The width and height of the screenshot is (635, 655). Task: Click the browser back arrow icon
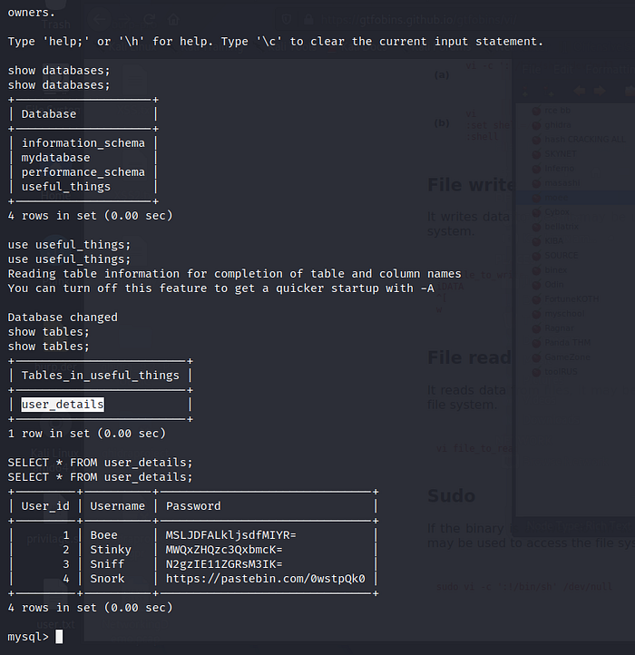99,20
